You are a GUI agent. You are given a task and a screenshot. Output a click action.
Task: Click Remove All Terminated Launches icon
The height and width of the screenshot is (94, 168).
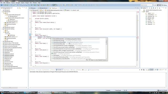click(x=144, y=70)
